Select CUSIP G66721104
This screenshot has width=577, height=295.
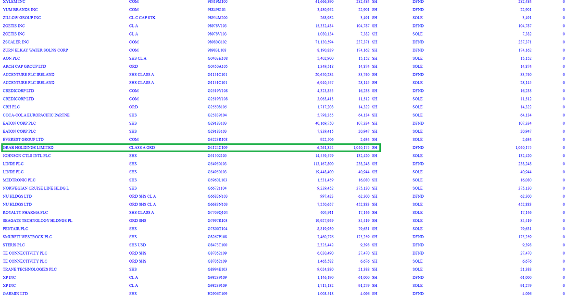coord(217,188)
